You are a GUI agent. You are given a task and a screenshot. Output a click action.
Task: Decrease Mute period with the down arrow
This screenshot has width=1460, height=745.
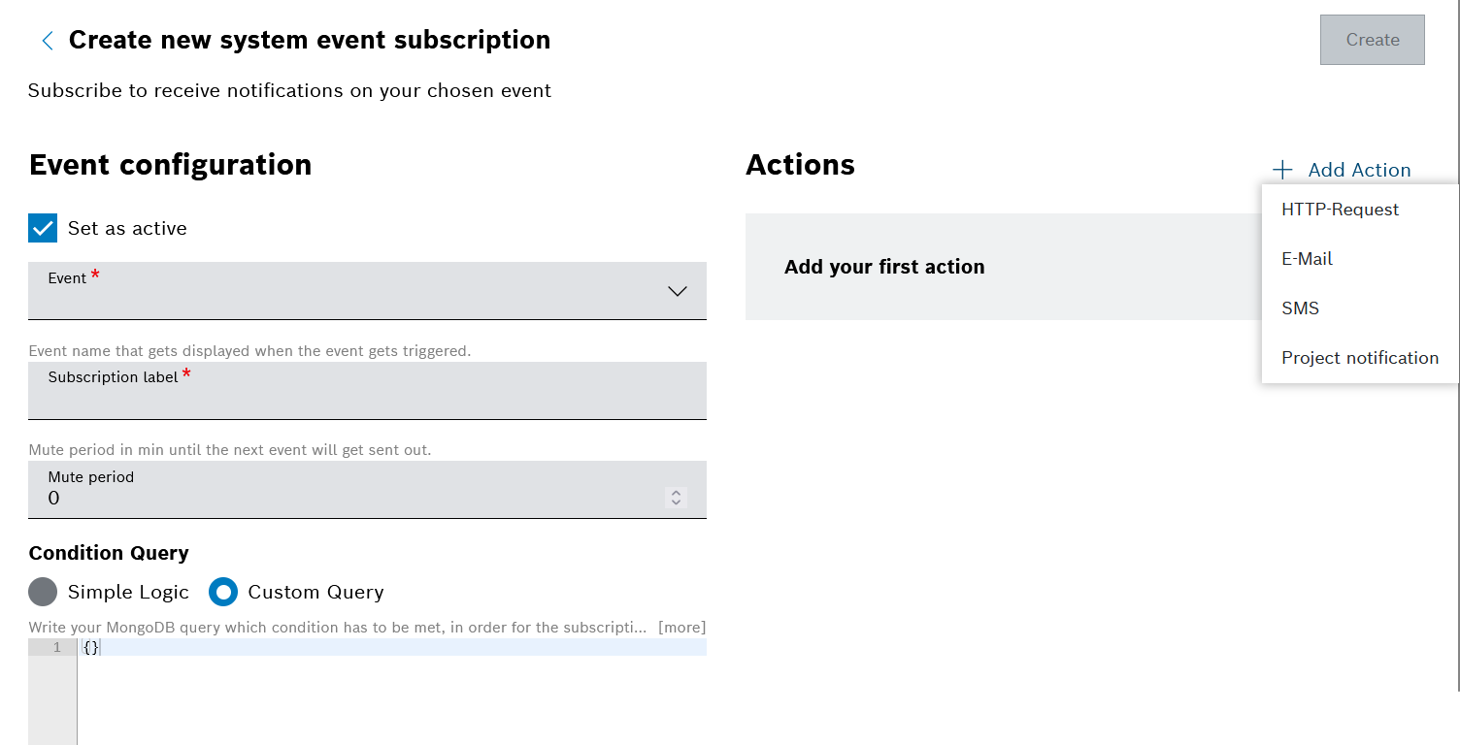(x=677, y=502)
